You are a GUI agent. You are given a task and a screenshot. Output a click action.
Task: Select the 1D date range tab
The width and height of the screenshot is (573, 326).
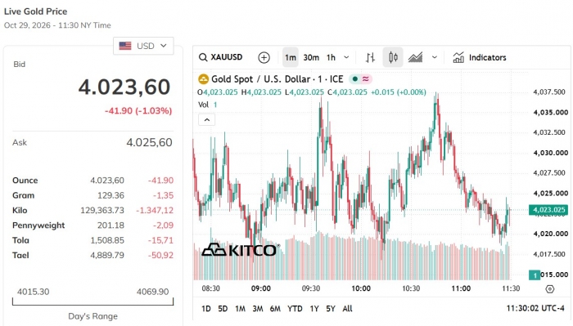point(206,309)
